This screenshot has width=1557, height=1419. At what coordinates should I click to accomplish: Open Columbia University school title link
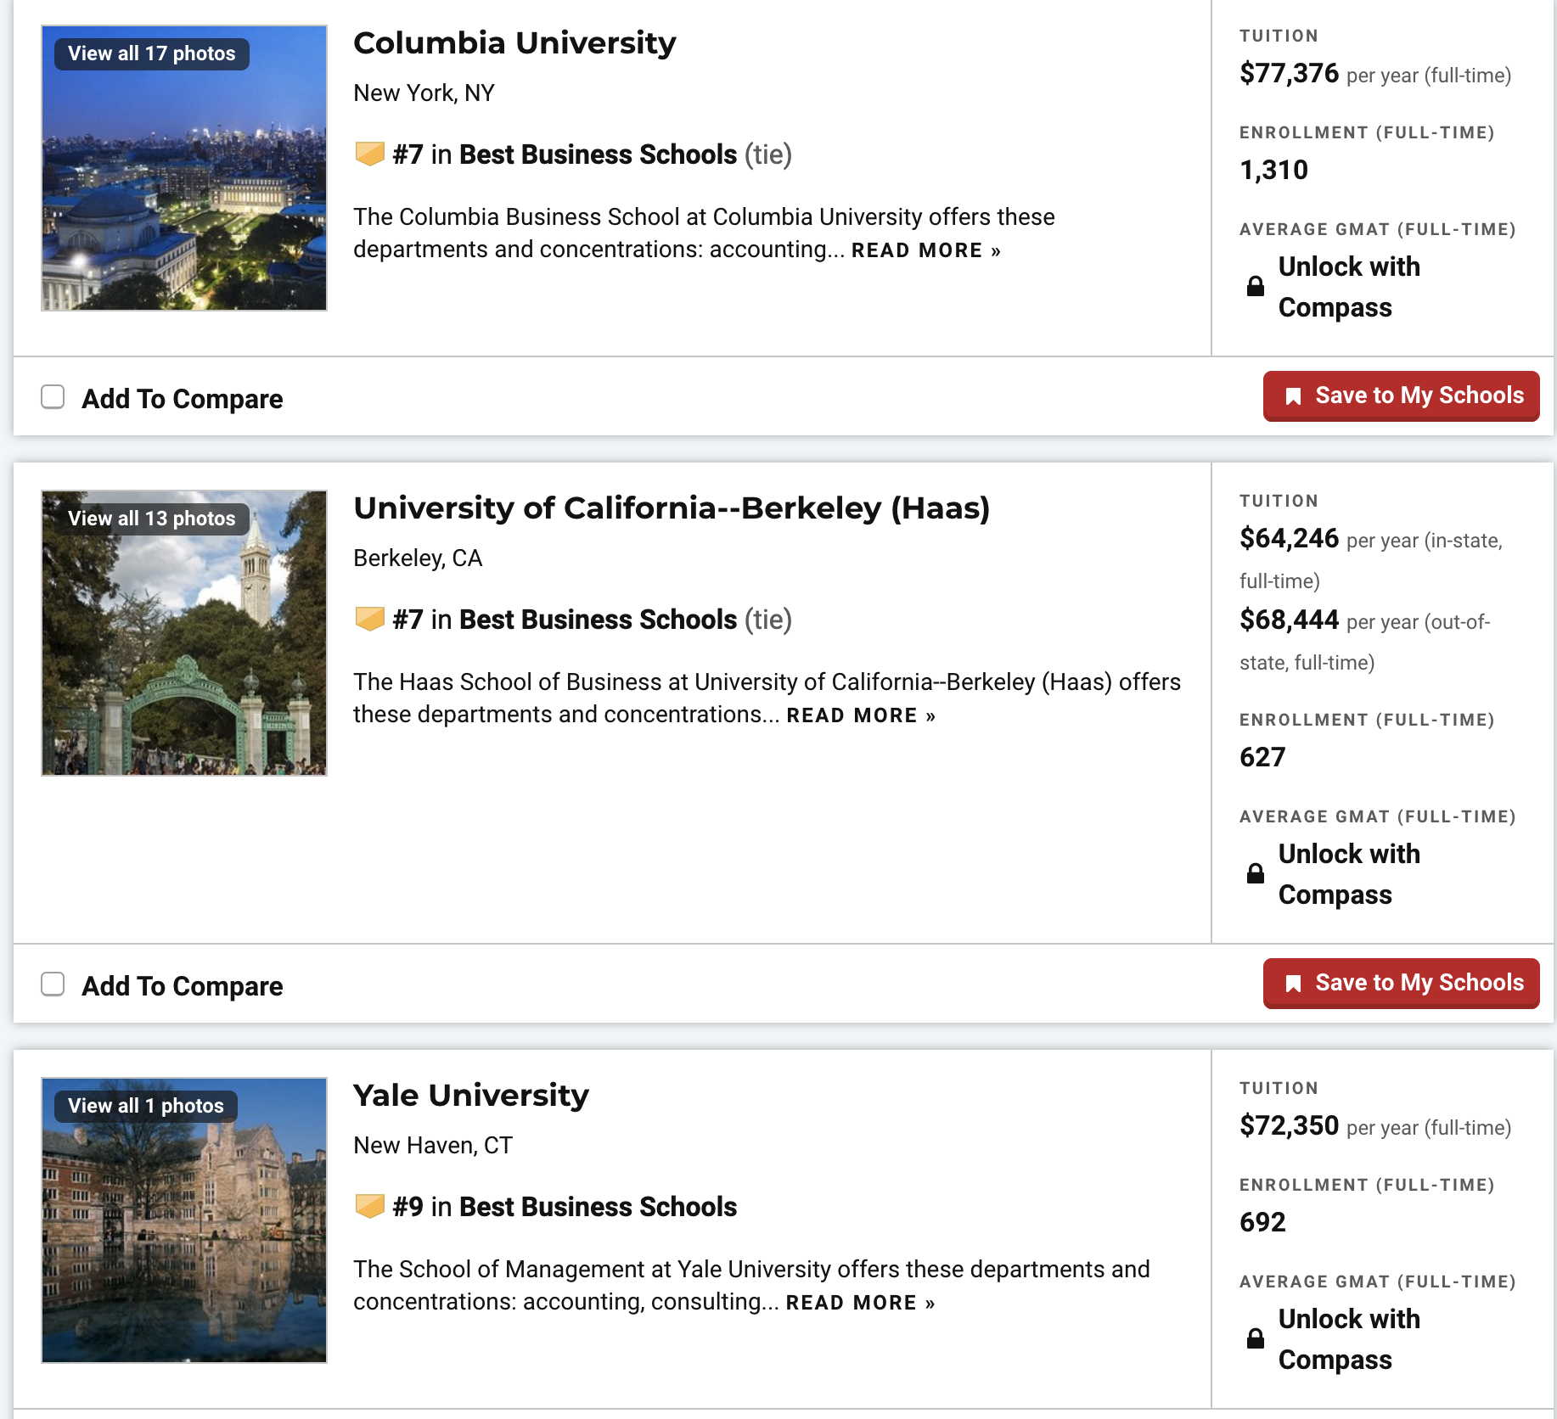514,43
